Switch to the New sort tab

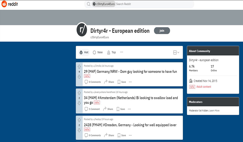(98, 52)
